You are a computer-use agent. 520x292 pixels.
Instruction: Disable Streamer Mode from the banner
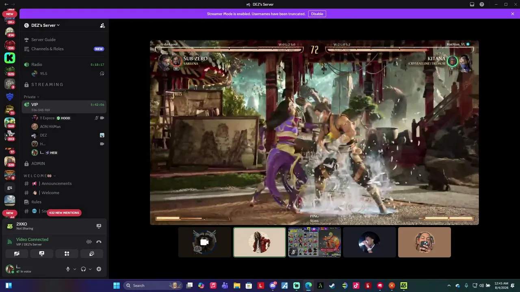point(317,14)
